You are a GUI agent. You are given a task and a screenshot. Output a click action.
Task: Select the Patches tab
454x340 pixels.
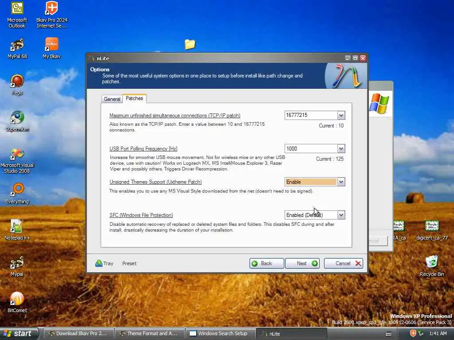click(x=134, y=98)
